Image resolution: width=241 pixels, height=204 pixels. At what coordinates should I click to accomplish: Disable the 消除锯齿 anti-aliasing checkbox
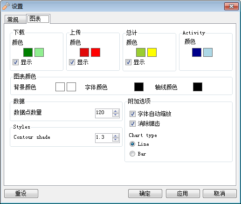[x=132, y=124]
